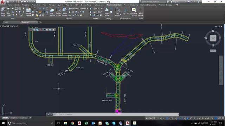Click the N compass direction on ViewCube
The height and width of the screenshot is (126, 225).
(x=213, y=31)
